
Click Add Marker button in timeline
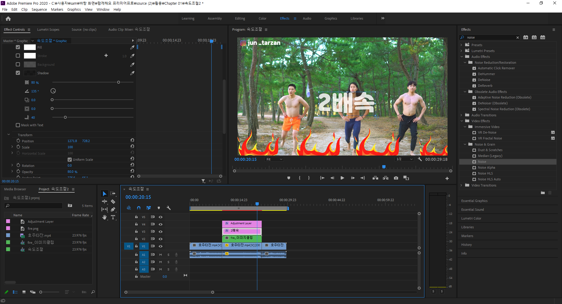[159, 208]
